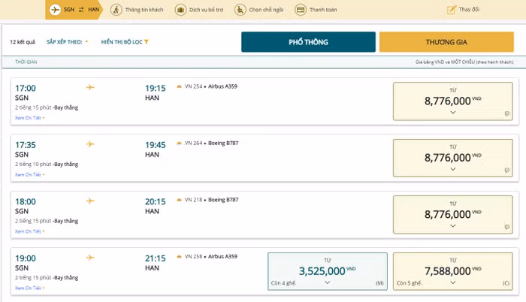Select the 7,588,000 VND business fare
Screen dimensions: 526x302
[x=452, y=270]
